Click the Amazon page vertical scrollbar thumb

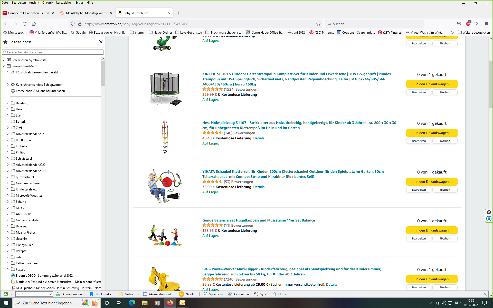tap(490, 84)
